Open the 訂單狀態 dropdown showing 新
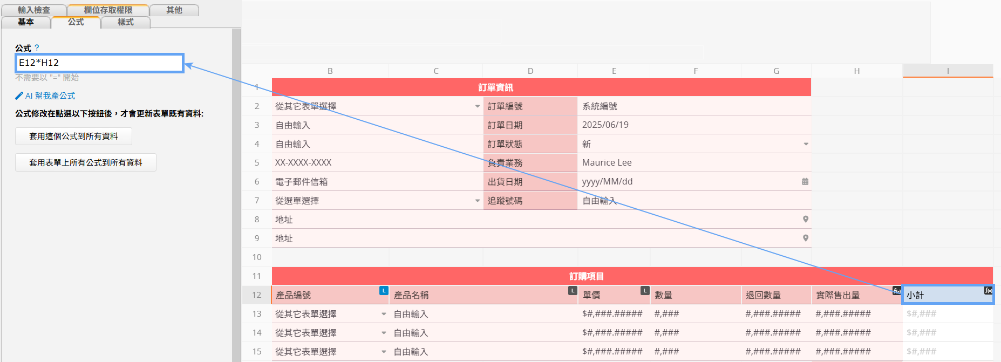The height and width of the screenshot is (362, 1001). click(806, 144)
